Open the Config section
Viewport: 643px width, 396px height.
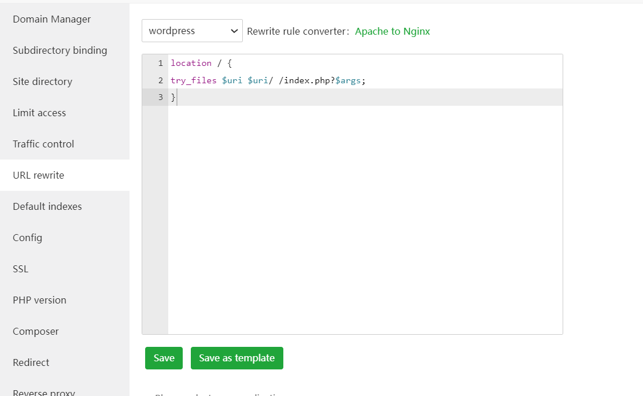27,238
